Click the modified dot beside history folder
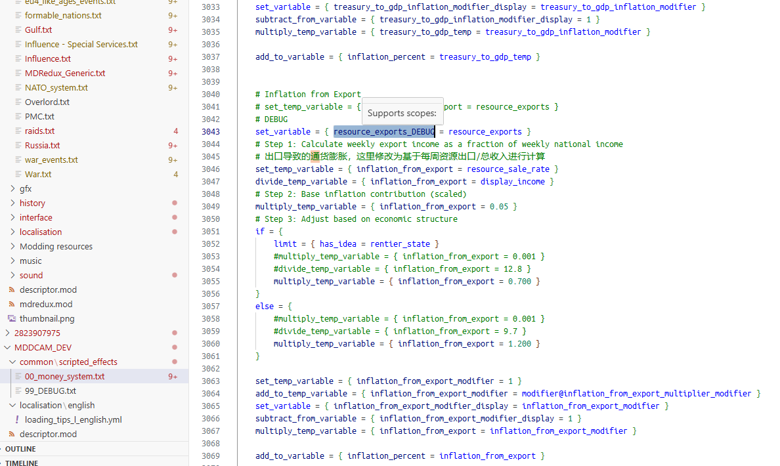This screenshot has width=780, height=466. point(174,203)
